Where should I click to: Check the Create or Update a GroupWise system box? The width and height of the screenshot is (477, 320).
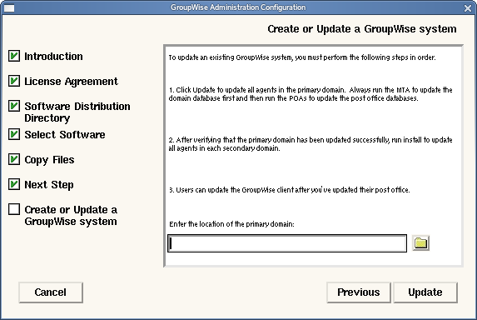tap(14, 209)
